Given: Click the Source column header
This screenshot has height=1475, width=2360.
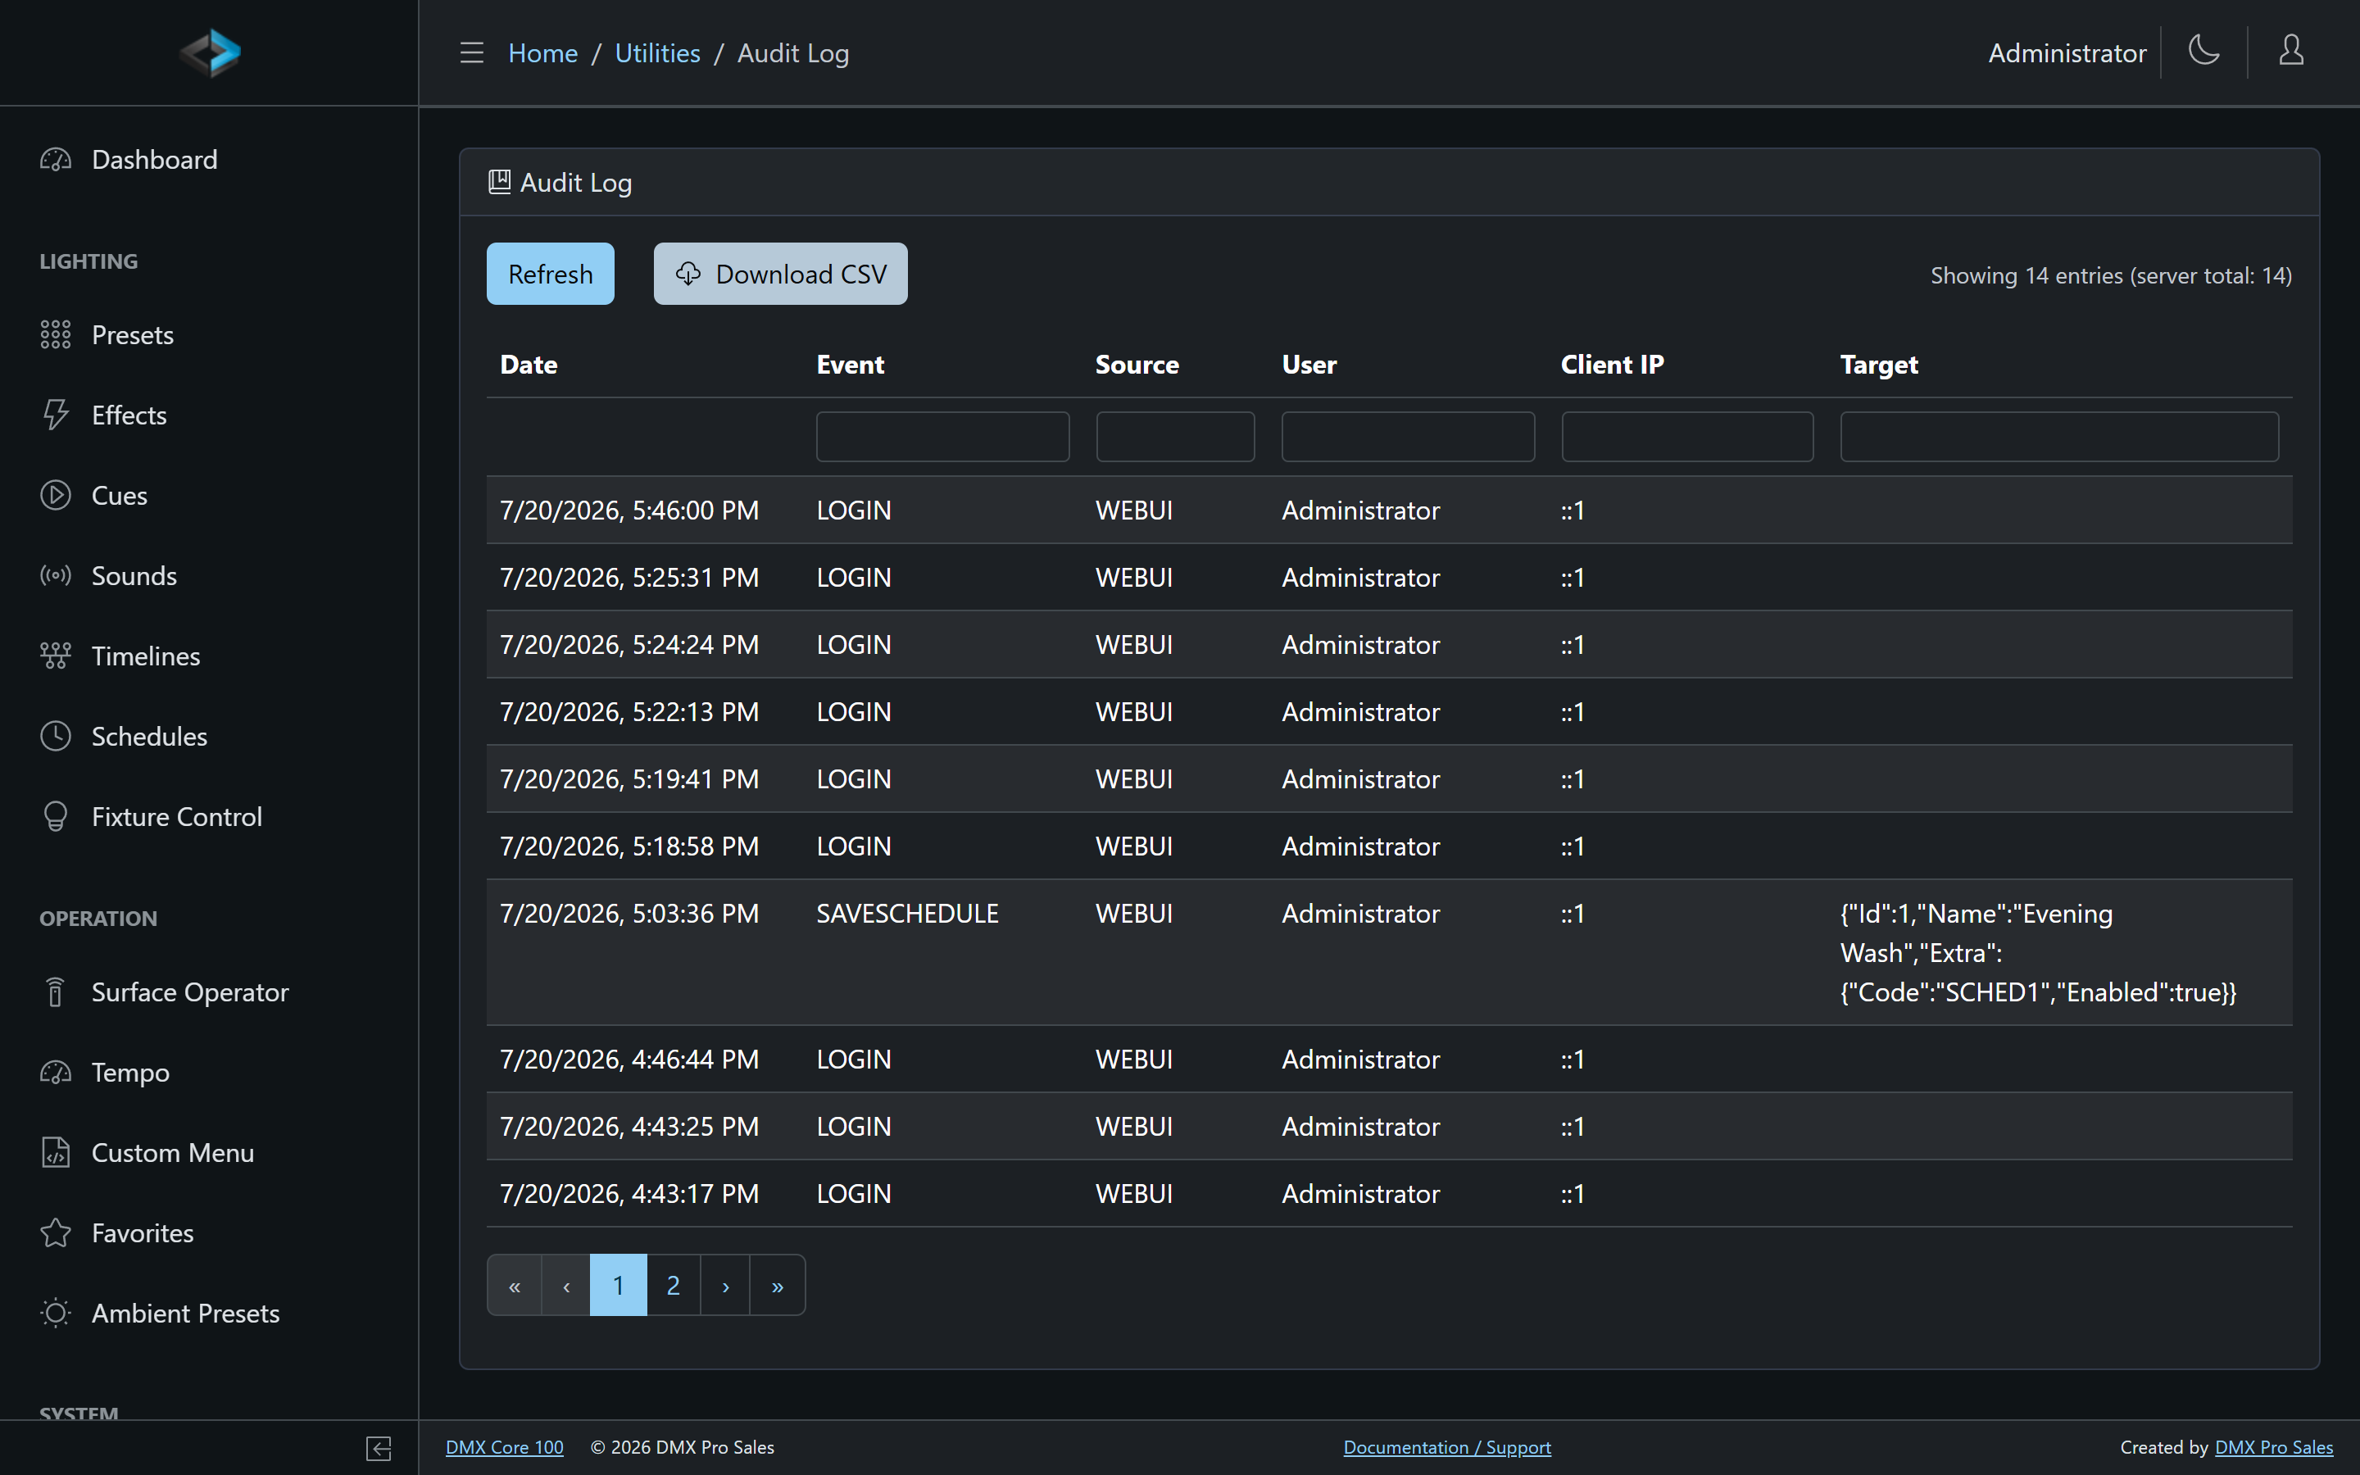Looking at the screenshot, I should [x=1137, y=365].
